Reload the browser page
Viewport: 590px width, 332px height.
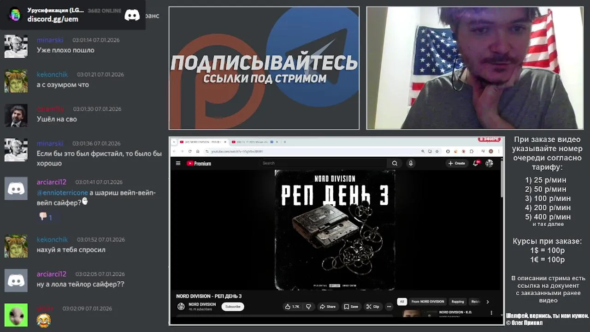[189, 151]
